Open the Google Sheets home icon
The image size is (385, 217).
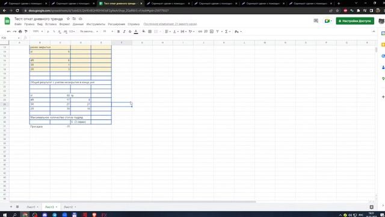[7, 21]
